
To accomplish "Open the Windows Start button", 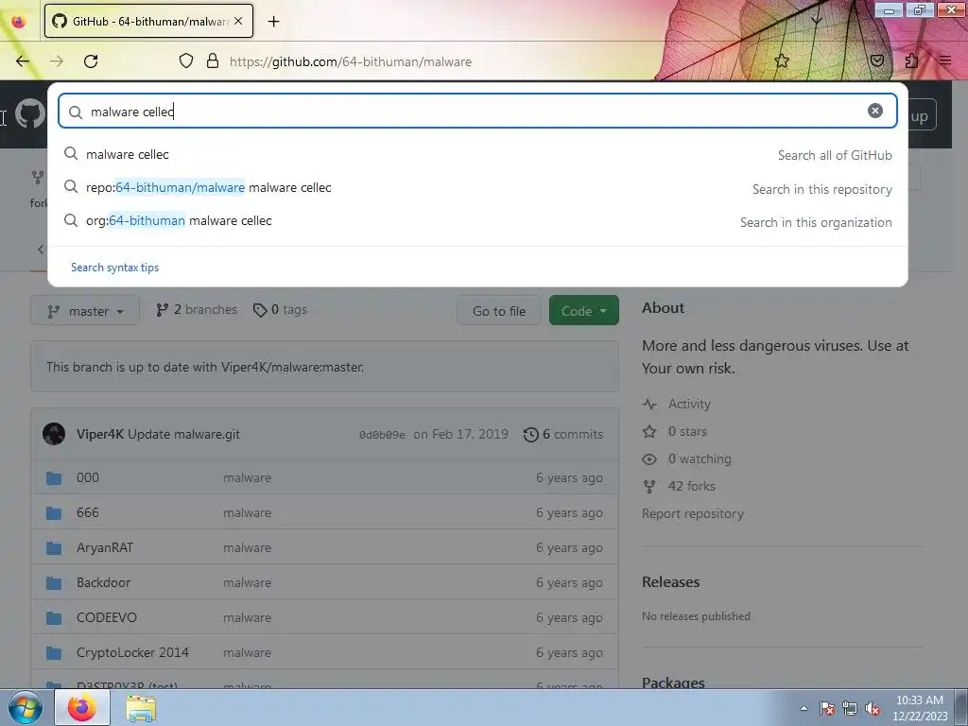I will 25,707.
